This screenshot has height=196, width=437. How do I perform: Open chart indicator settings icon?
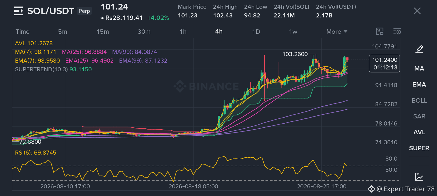click(x=397, y=32)
